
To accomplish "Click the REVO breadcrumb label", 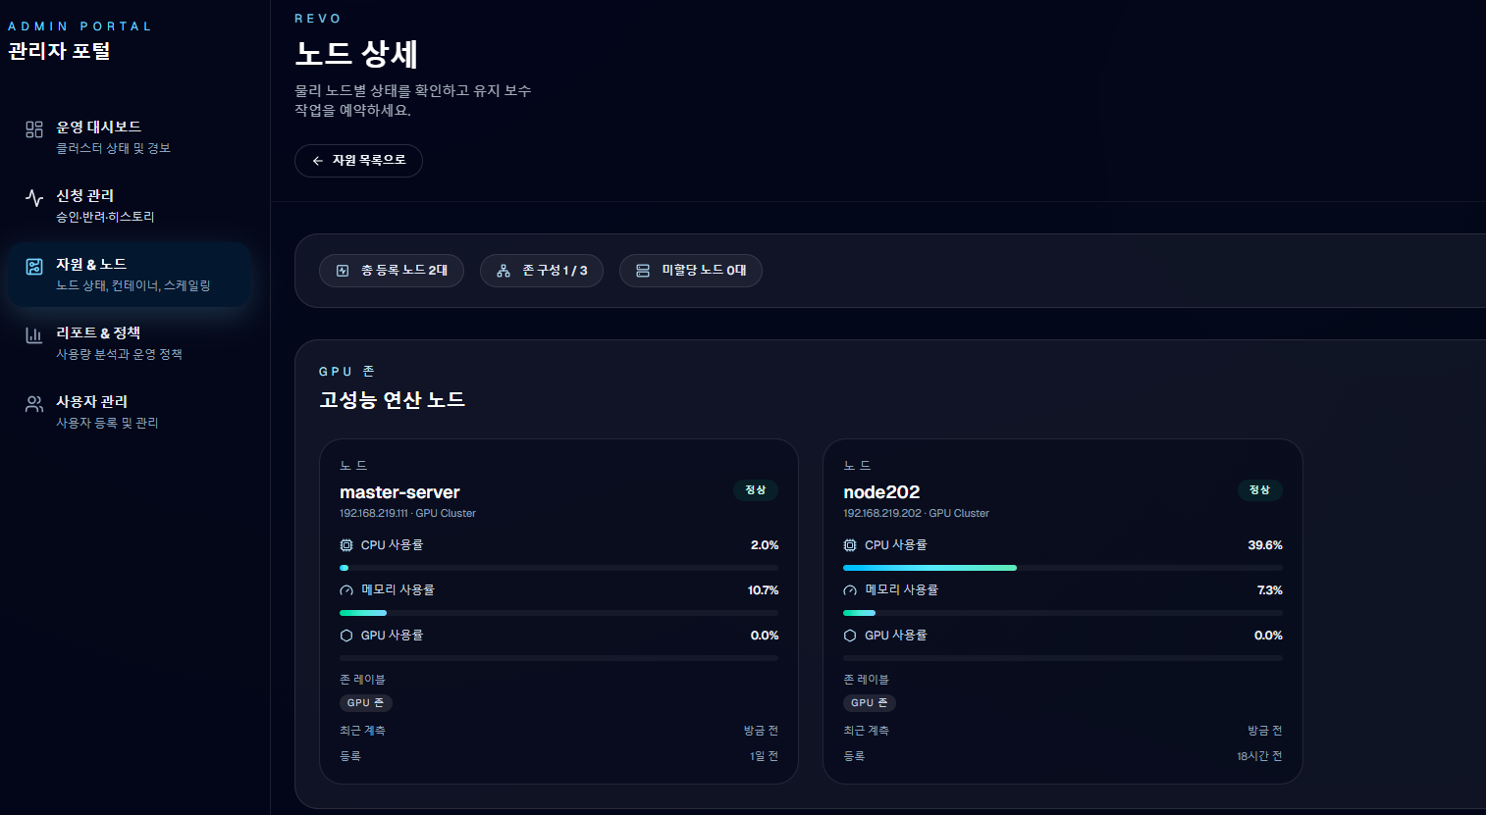I will click(316, 18).
